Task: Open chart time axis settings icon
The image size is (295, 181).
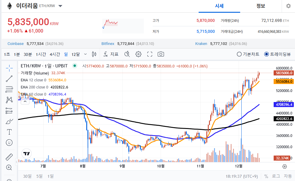Action: click(285, 167)
